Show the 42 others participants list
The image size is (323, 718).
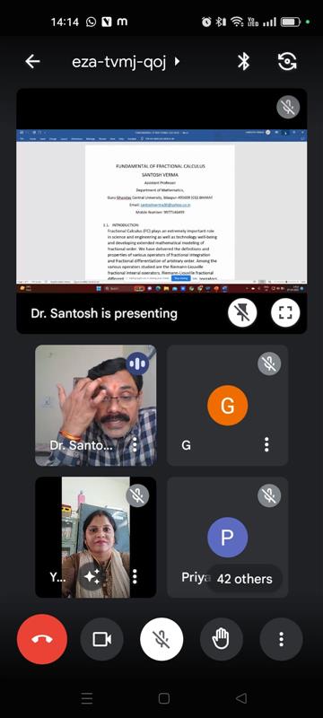pyautogui.click(x=244, y=579)
